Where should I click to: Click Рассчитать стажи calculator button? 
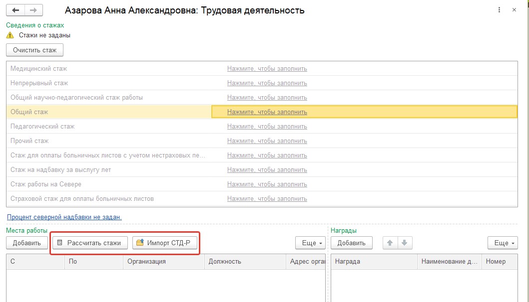pos(90,243)
